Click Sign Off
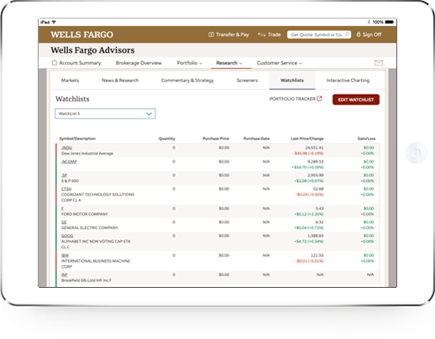This screenshot has width=435, height=339. (x=372, y=34)
